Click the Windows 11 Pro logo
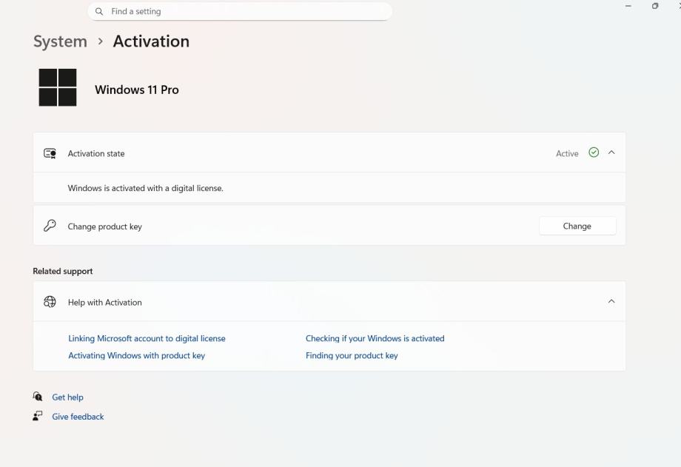Image resolution: width=681 pixels, height=467 pixels. [x=58, y=88]
